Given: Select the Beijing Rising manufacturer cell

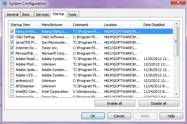Looking at the screenshot, I should (54, 31).
